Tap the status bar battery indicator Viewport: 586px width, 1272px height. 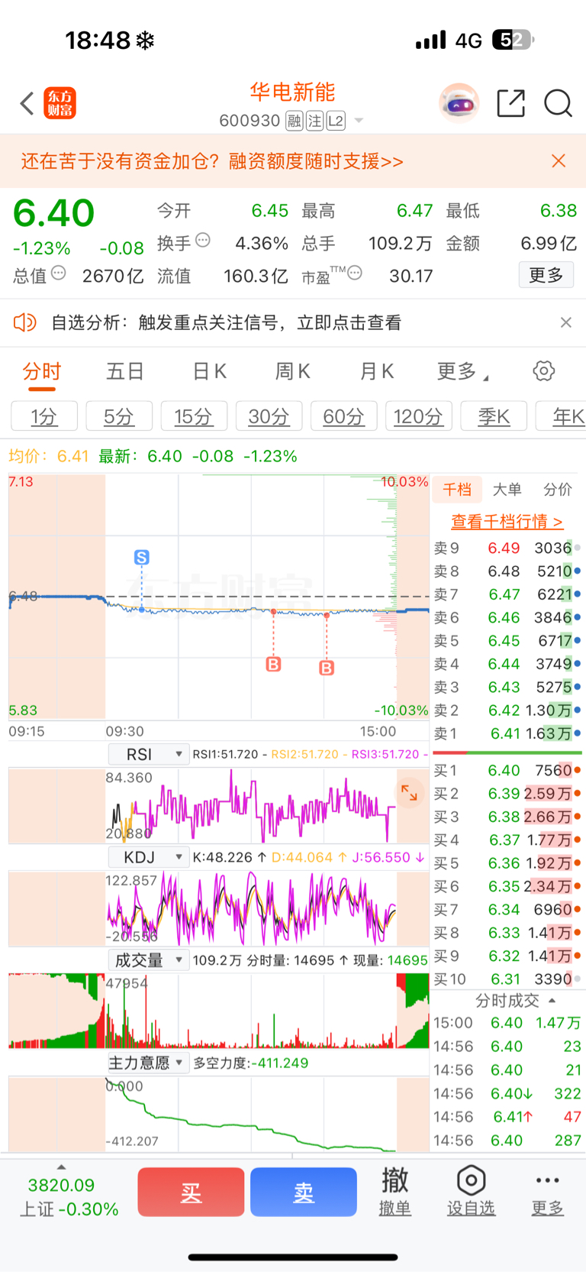512,40
